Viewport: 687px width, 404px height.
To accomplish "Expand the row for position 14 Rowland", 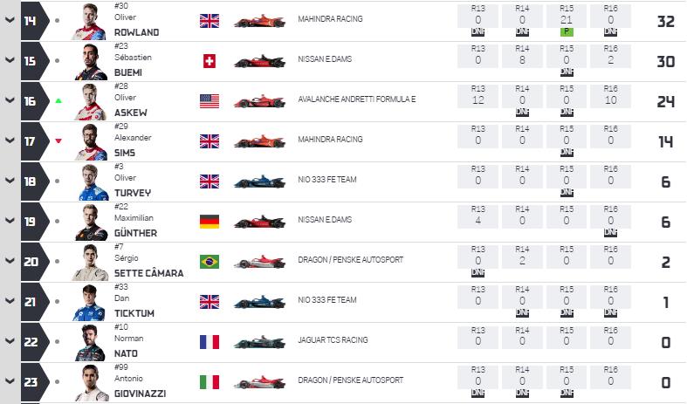I will click(10, 20).
